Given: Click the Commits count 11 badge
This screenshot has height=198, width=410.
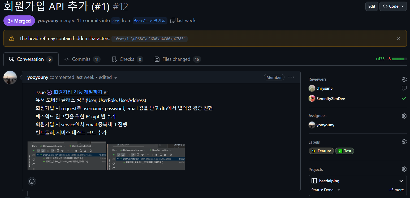Looking at the screenshot, I should (x=97, y=59).
